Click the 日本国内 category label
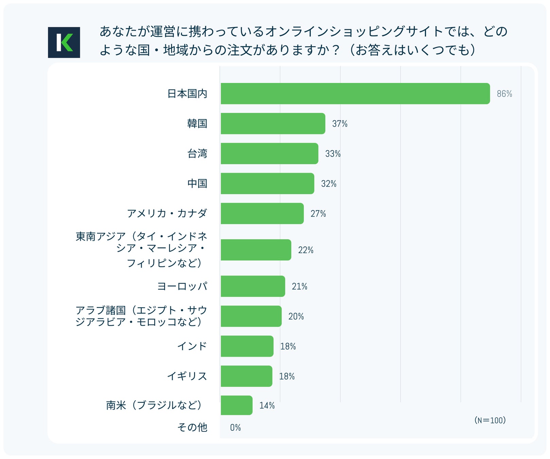This screenshot has width=550, height=459. (x=187, y=94)
